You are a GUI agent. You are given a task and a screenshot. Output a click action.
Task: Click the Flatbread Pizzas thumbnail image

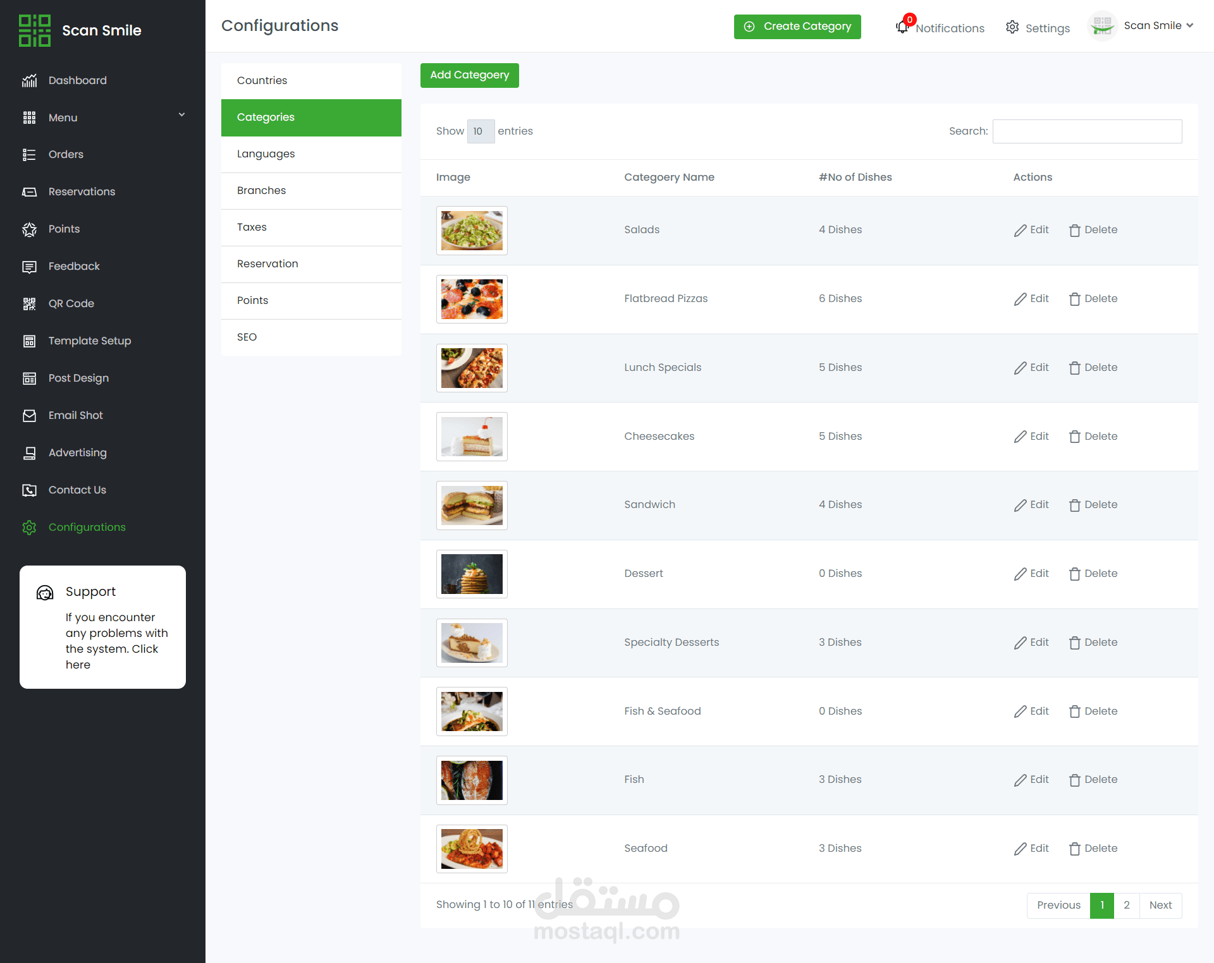tap(472, 300)
